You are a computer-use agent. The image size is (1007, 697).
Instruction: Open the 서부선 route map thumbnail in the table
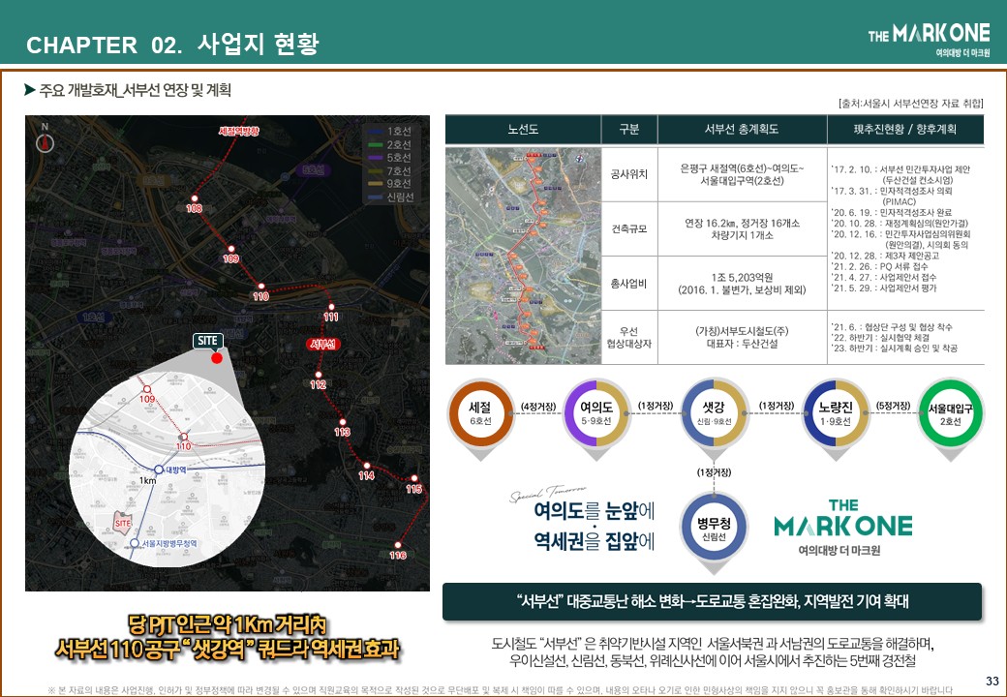coord(523,256)
